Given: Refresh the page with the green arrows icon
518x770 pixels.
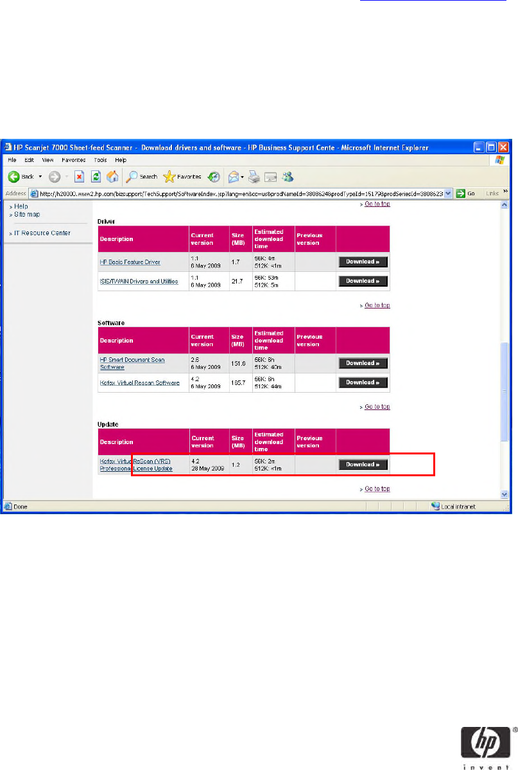Looking at the screenshot, I should click(96, 177).
